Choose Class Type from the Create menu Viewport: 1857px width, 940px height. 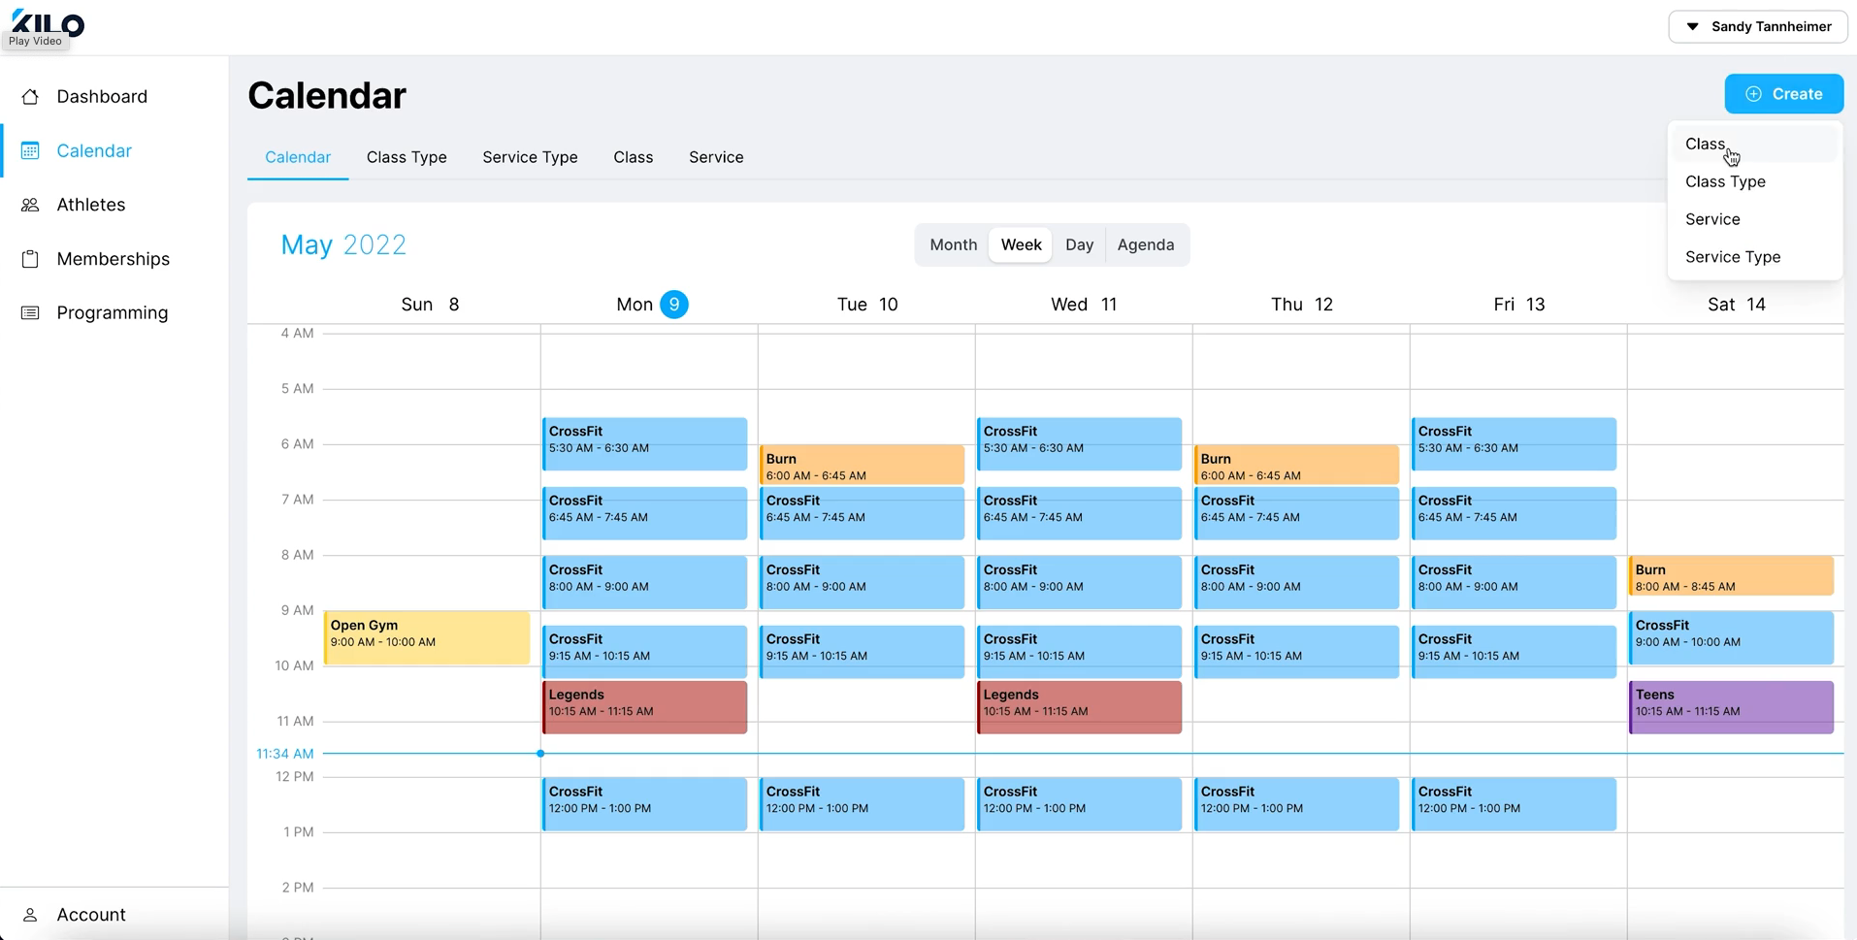[x=1726, y=181]
